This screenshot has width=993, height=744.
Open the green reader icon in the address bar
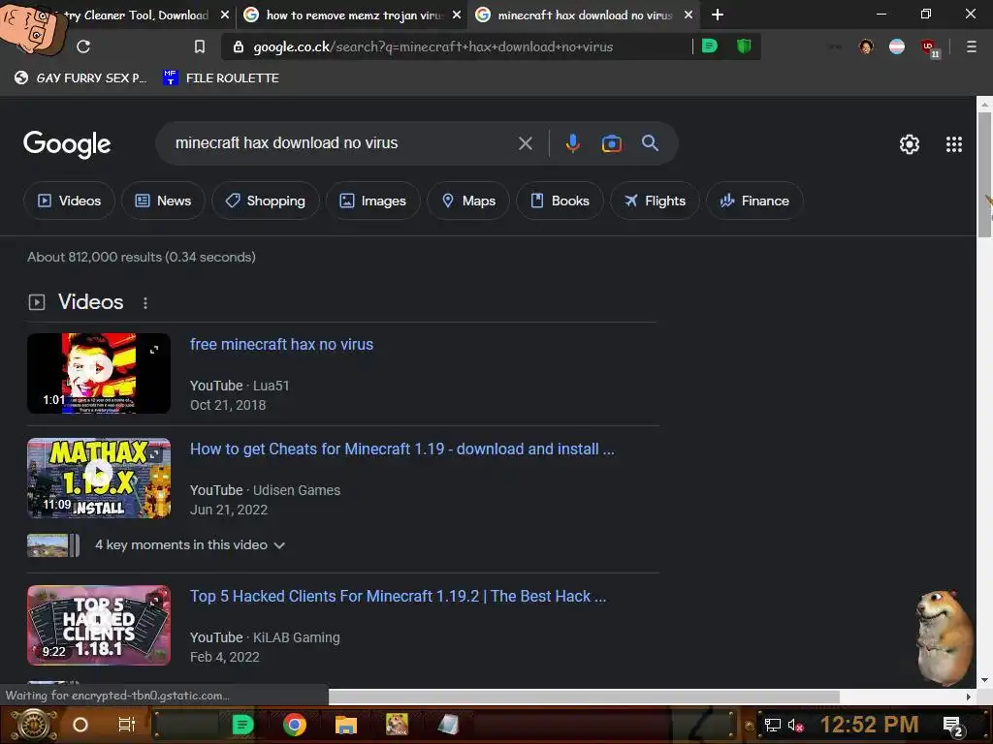[x=710, y=46]
